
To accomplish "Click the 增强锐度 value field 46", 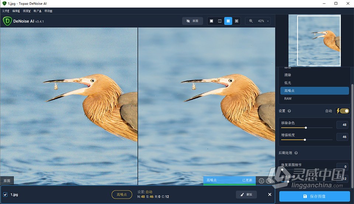I will click(x=342, y=137).
